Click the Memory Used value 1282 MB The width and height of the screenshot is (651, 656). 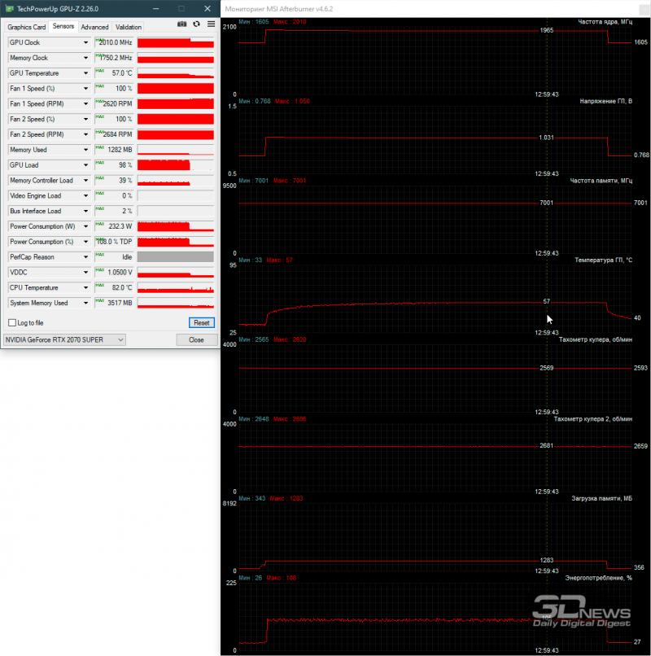pos(114,150)
